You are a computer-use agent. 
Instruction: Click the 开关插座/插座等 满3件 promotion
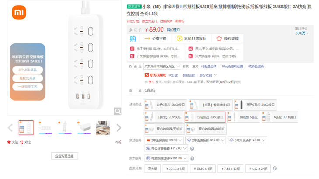click(158, 56)
